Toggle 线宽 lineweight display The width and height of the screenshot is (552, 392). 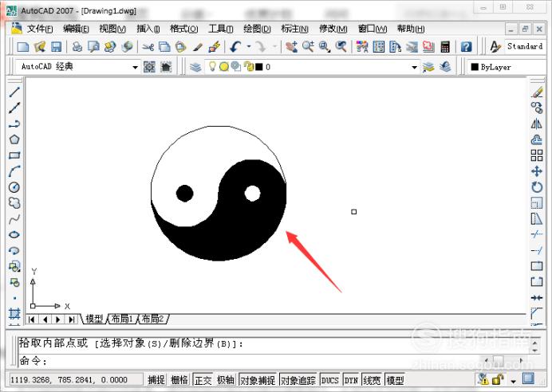click(372, 380)
